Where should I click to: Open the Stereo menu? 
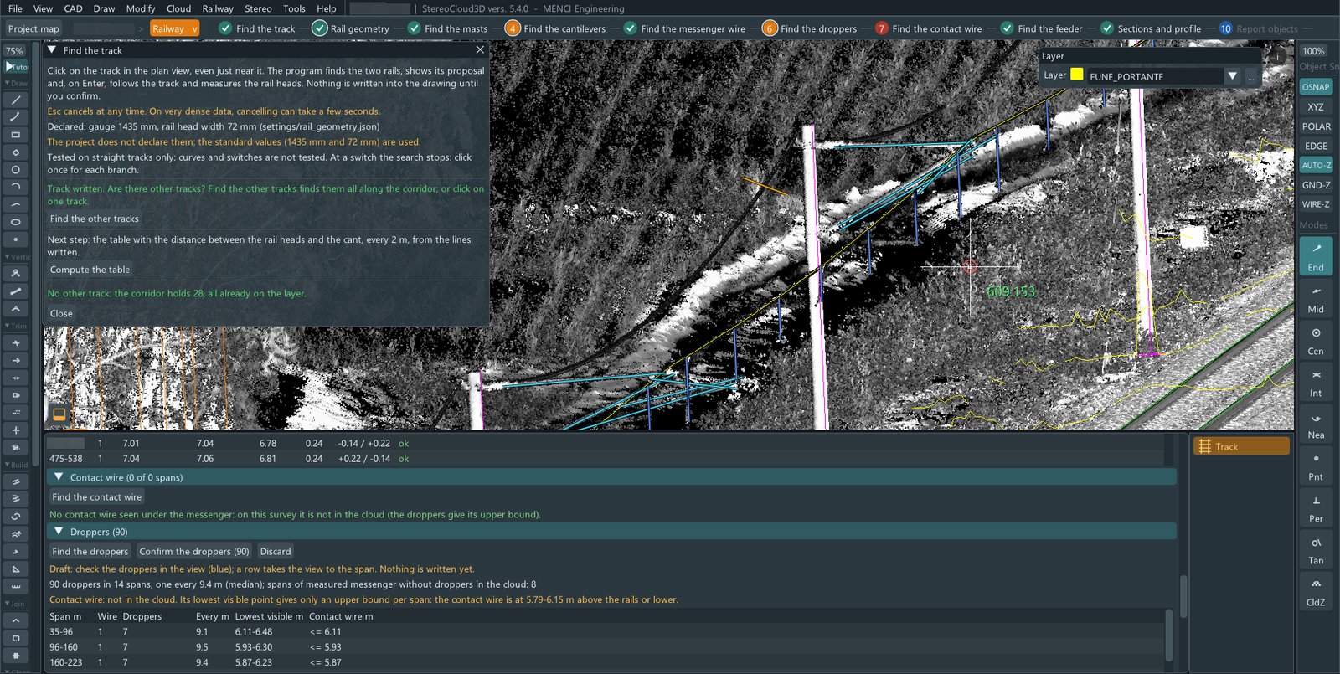258,8
